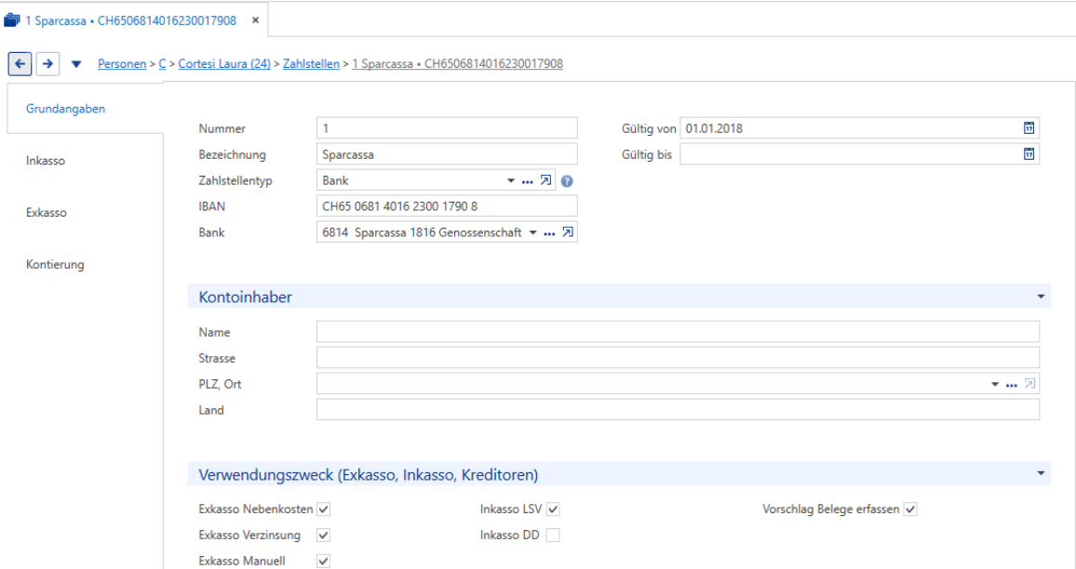Viewport: 1076px width, 569px height.
Task: Open the navigation history dropdown arrow
Action: [76, 64]
